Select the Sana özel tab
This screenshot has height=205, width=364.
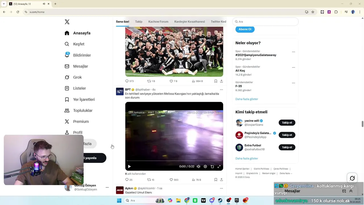coord(123,22)
